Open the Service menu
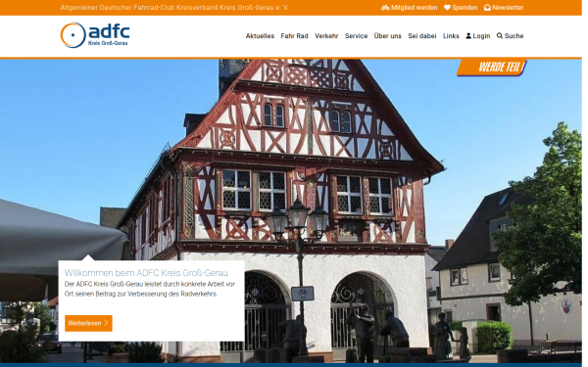Image resolution: width=588 pixels, height=367 pixels. pos(357,36)
